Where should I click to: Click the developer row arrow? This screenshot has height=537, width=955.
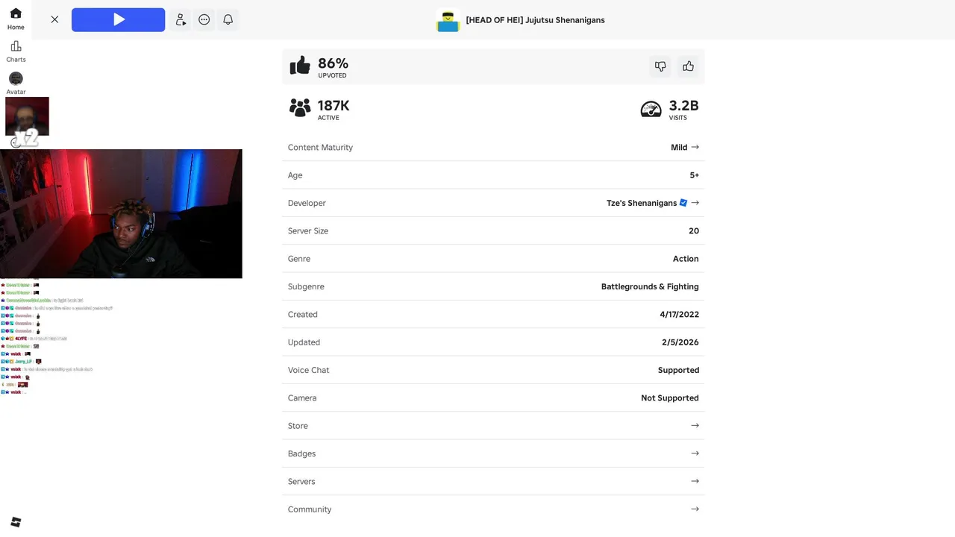[x=695, y=203]
